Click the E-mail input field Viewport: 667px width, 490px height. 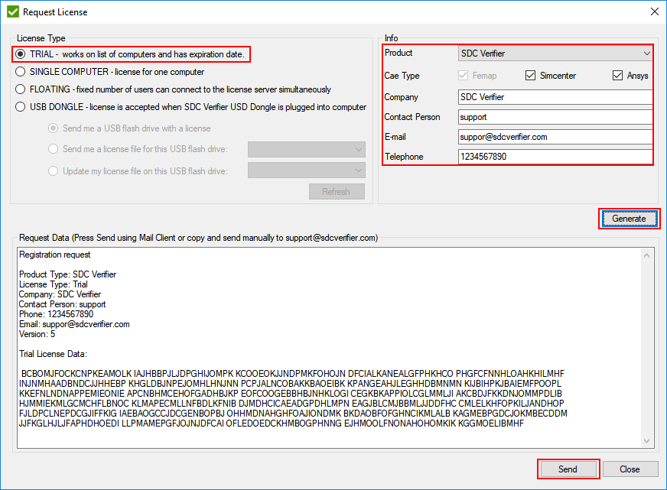(555, 137)
